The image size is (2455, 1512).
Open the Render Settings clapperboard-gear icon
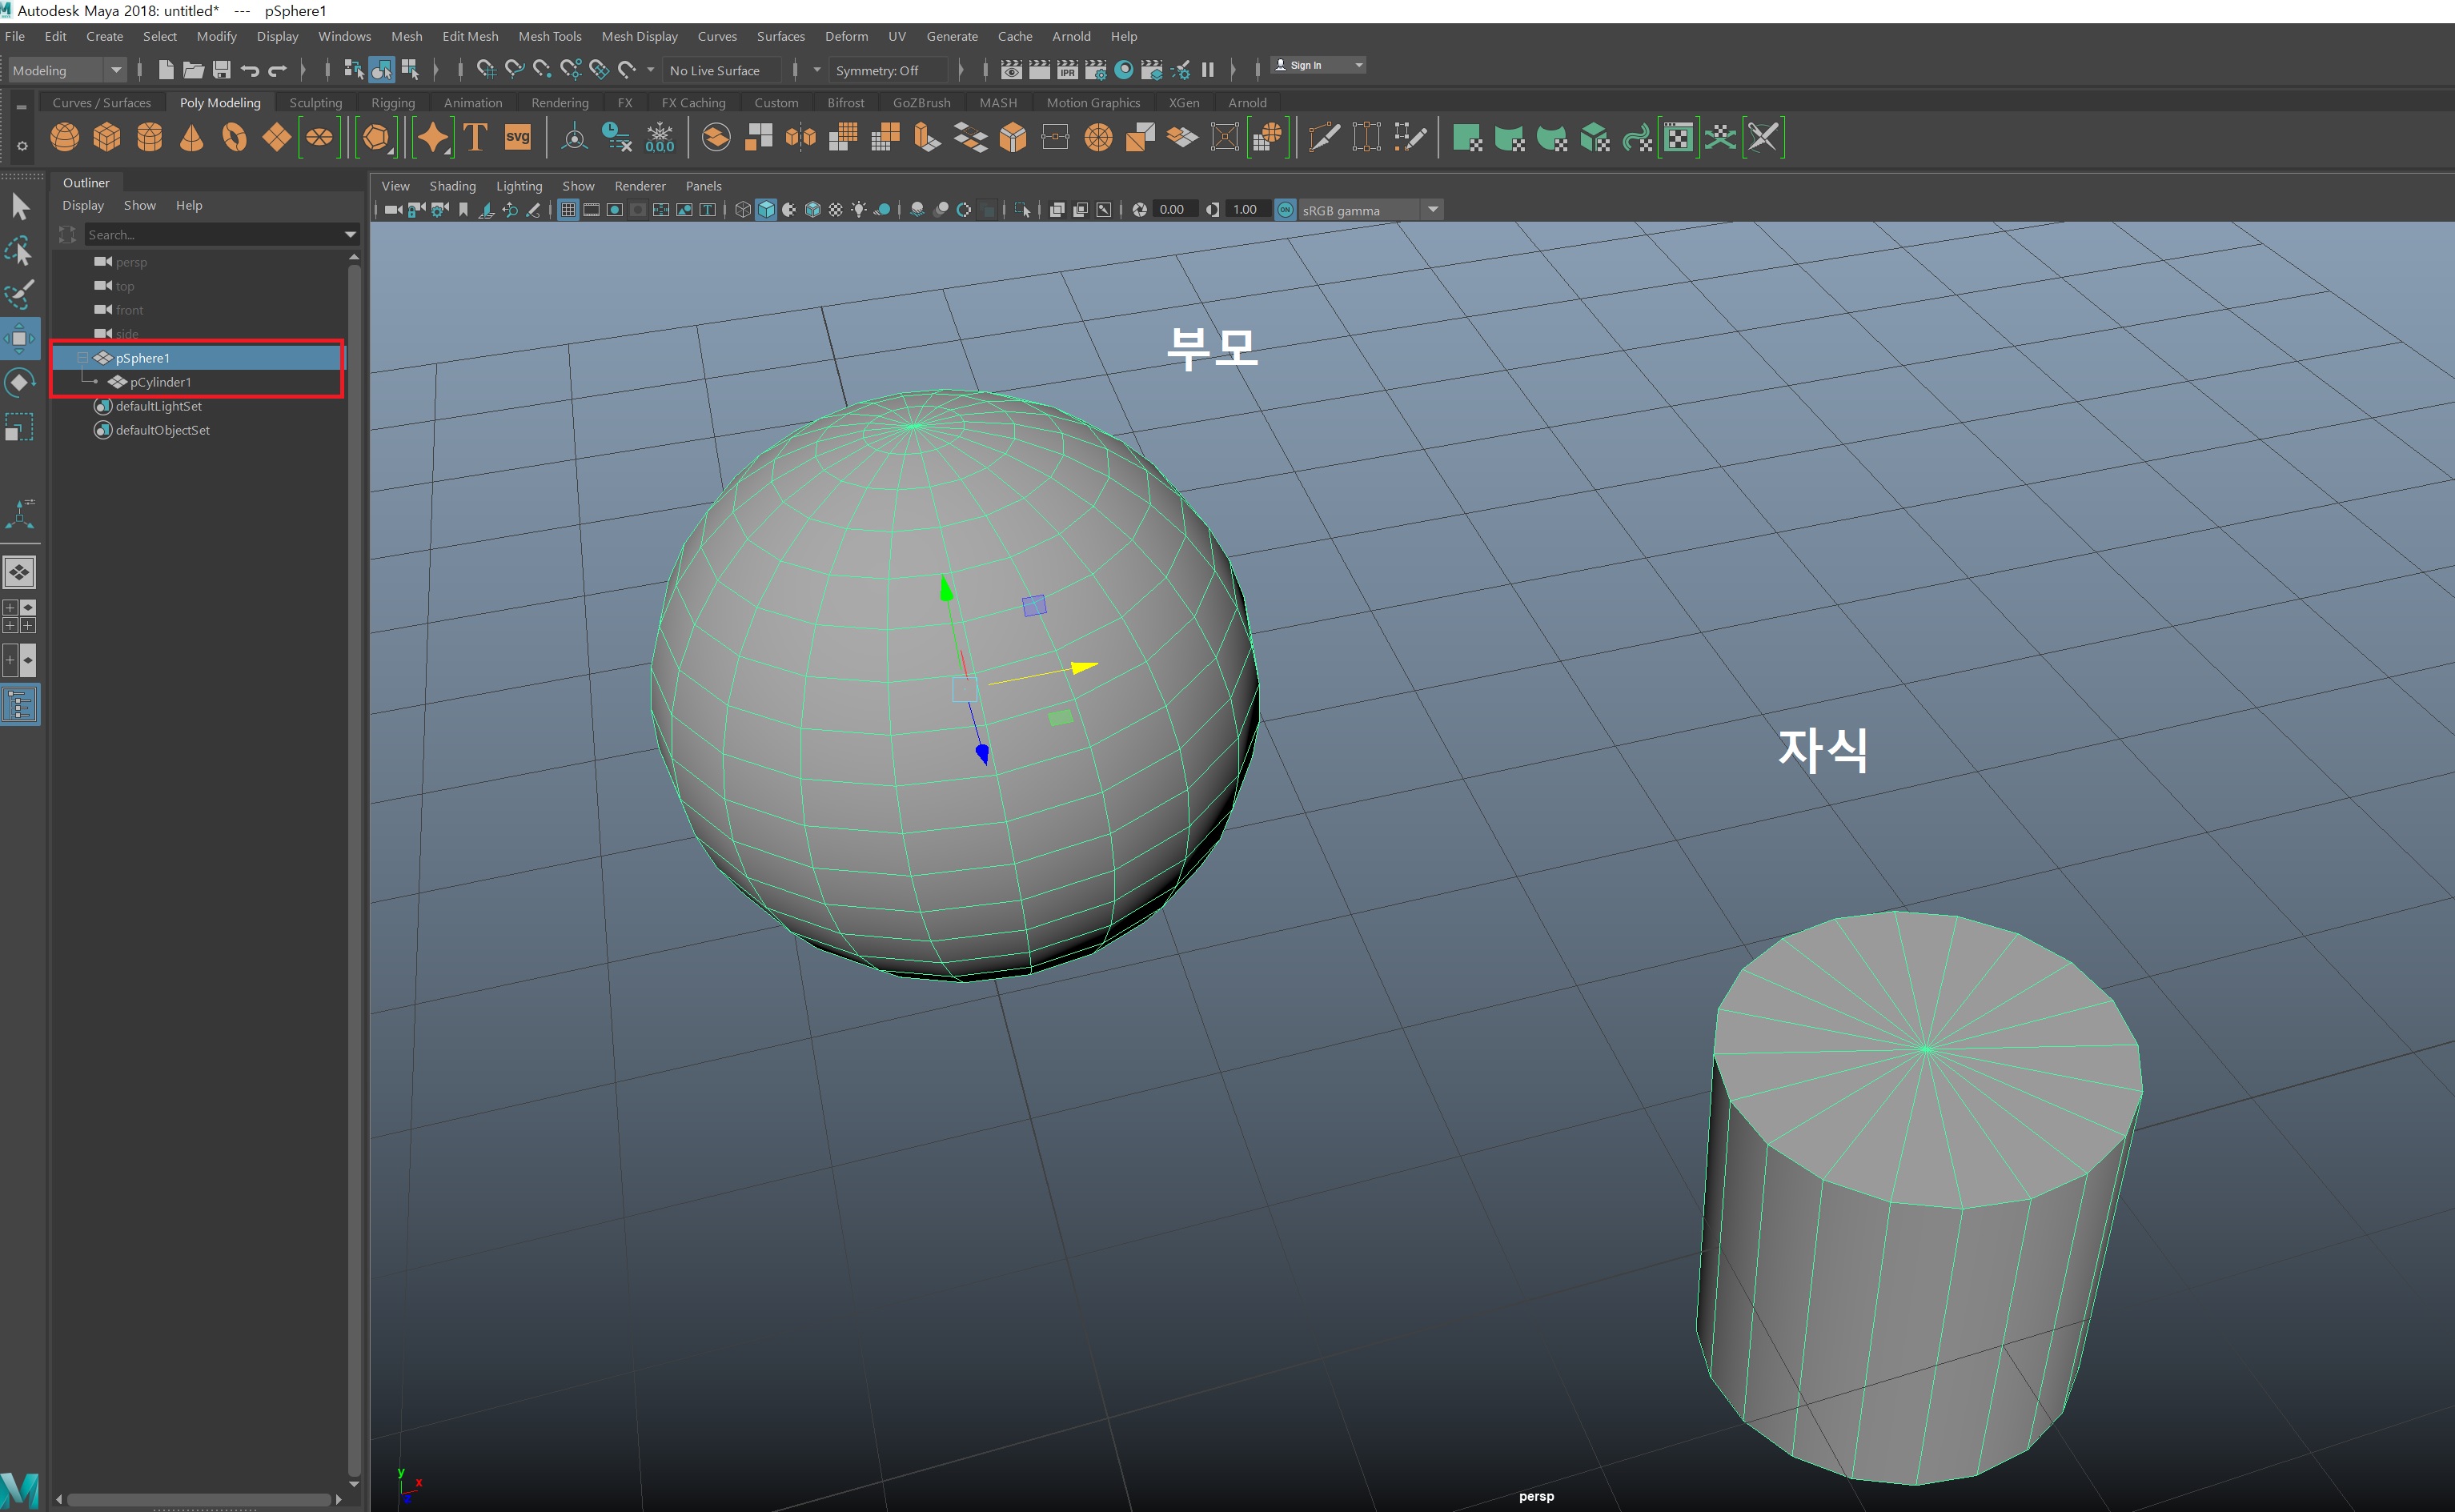pyautogui.click(x=1095, y=69)
